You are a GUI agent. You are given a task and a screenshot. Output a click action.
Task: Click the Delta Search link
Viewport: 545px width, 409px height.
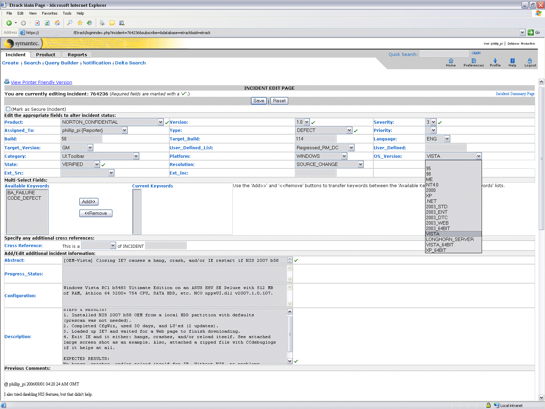tap(130, 63)
